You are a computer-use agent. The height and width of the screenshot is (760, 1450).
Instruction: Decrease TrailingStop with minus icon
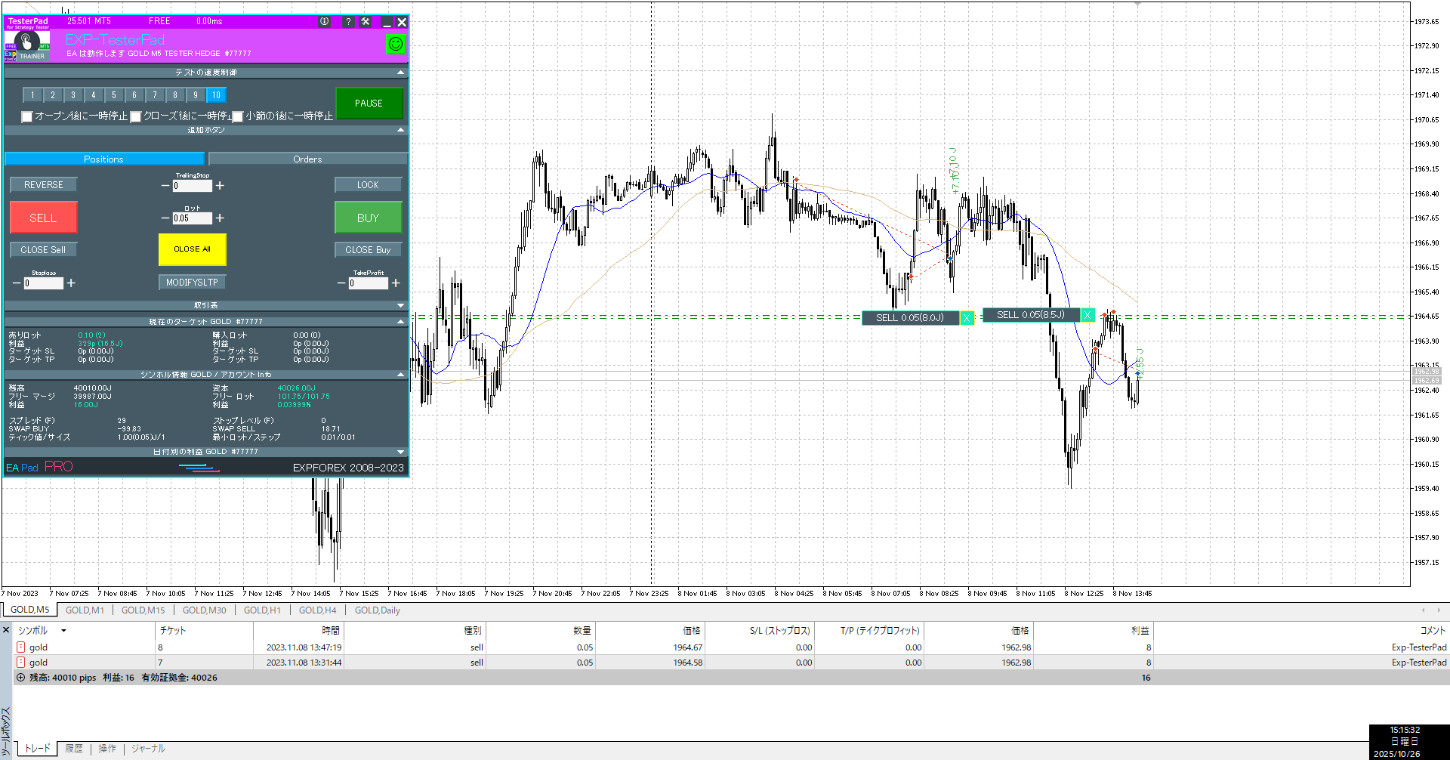point(165,186)
